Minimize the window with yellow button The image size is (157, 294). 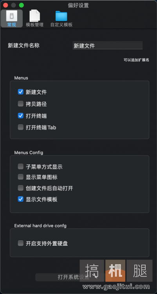13,5
